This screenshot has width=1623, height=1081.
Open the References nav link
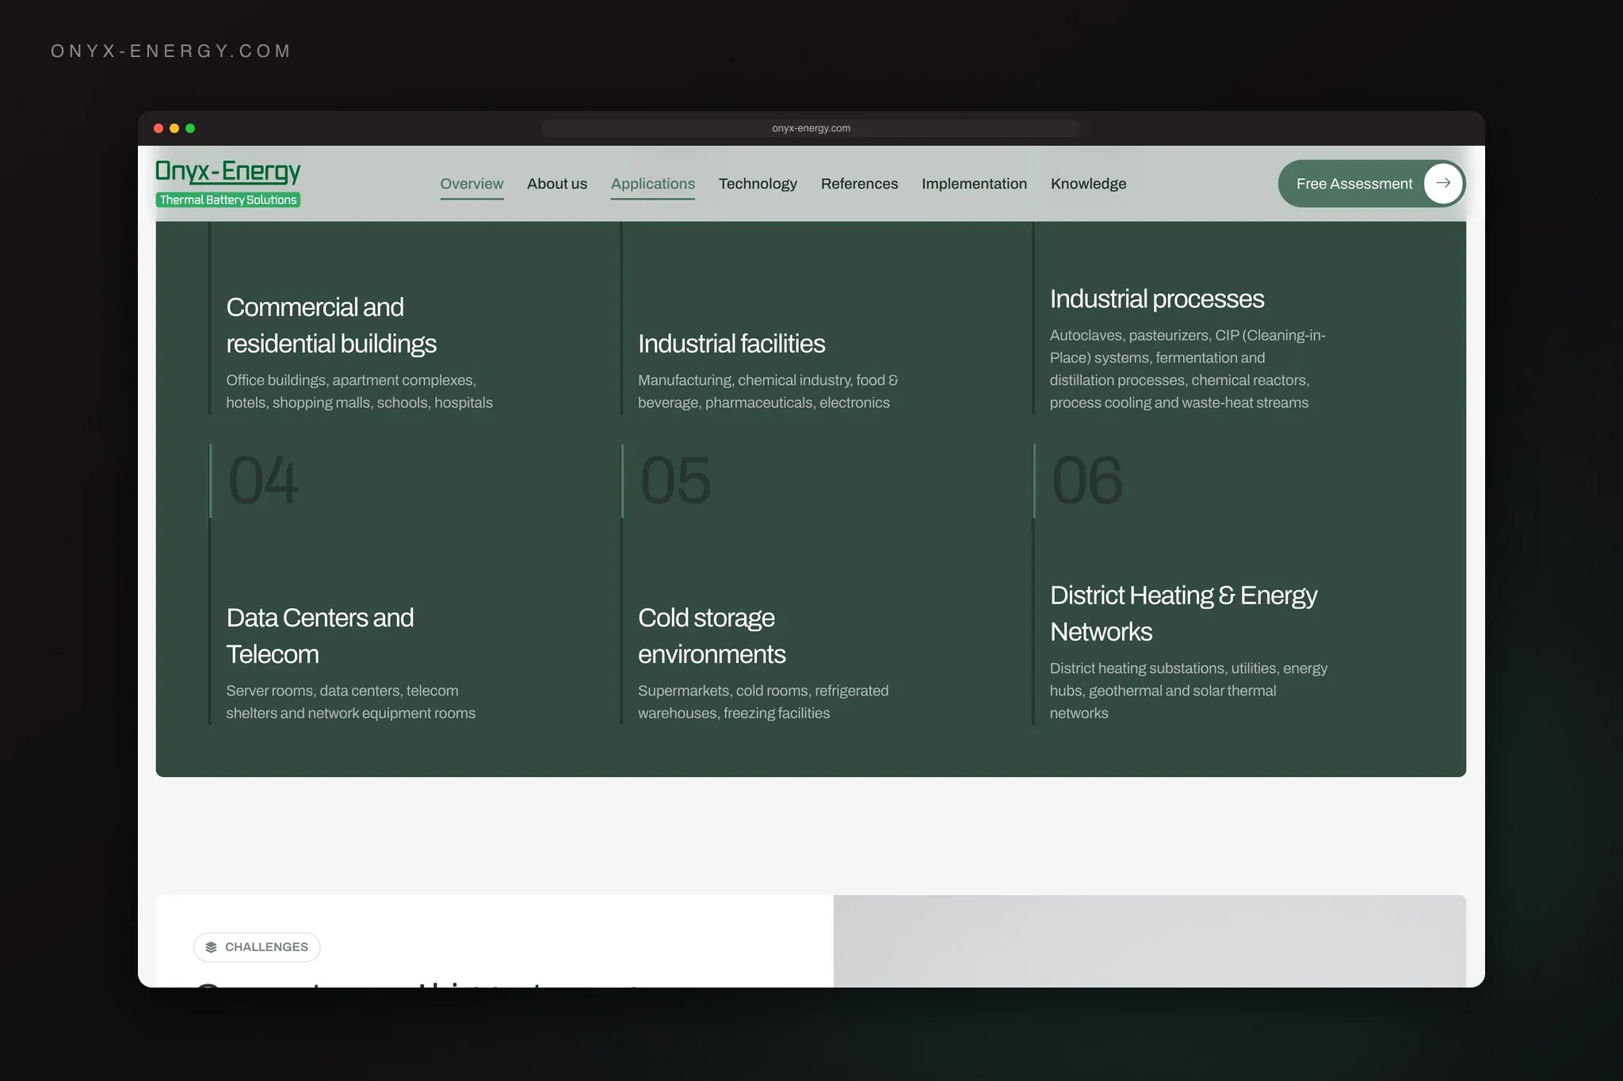point(859,184)
